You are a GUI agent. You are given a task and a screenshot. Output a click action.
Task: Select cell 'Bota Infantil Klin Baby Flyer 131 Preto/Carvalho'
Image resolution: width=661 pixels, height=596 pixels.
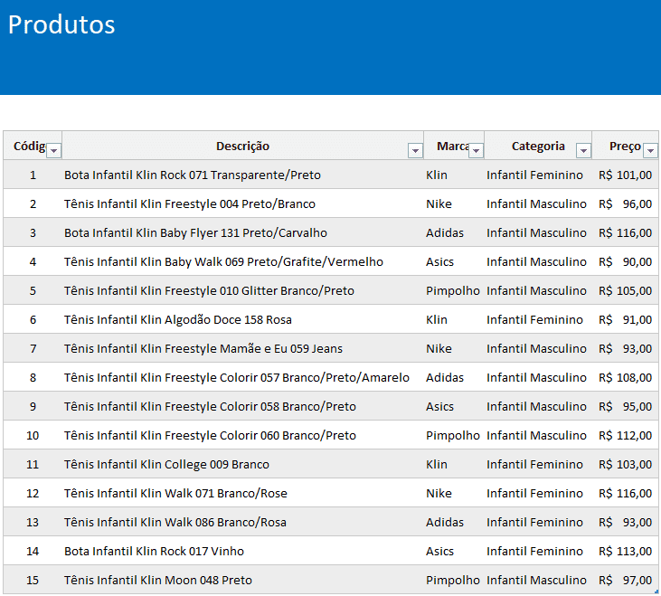243,232
